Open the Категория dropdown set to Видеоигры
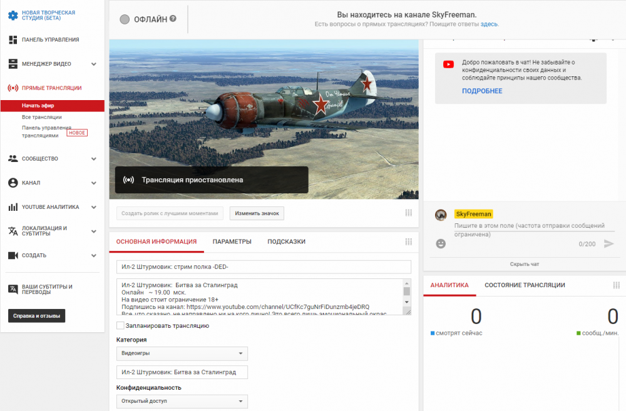 [182, 353]
